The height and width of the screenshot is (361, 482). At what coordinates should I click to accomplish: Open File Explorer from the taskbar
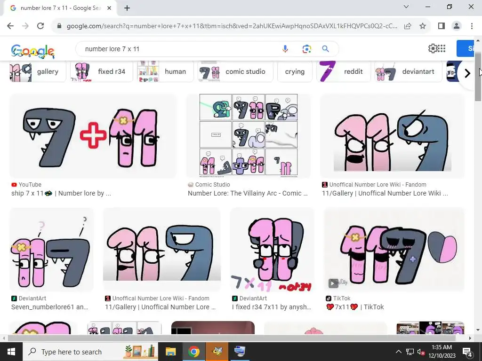[x=170, y=352]
